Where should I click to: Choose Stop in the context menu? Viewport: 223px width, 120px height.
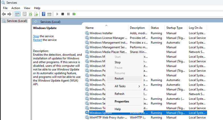tap(125, 62)
